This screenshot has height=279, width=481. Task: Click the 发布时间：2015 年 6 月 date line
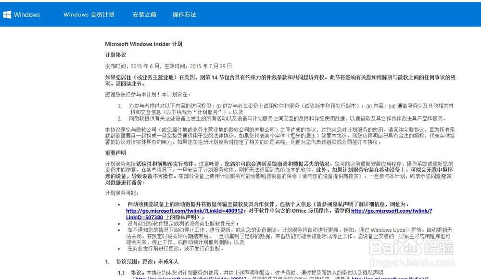coord(168,66)
